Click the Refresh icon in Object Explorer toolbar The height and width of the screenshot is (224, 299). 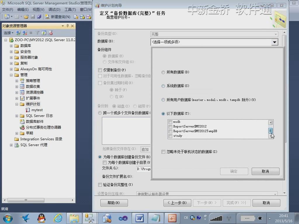(44, 33)
